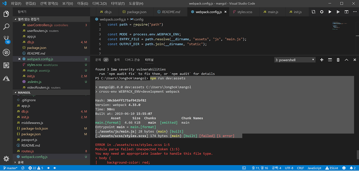Open the File menu (파일)
This screenshot has width=359, height=171.
pos(16,4)
